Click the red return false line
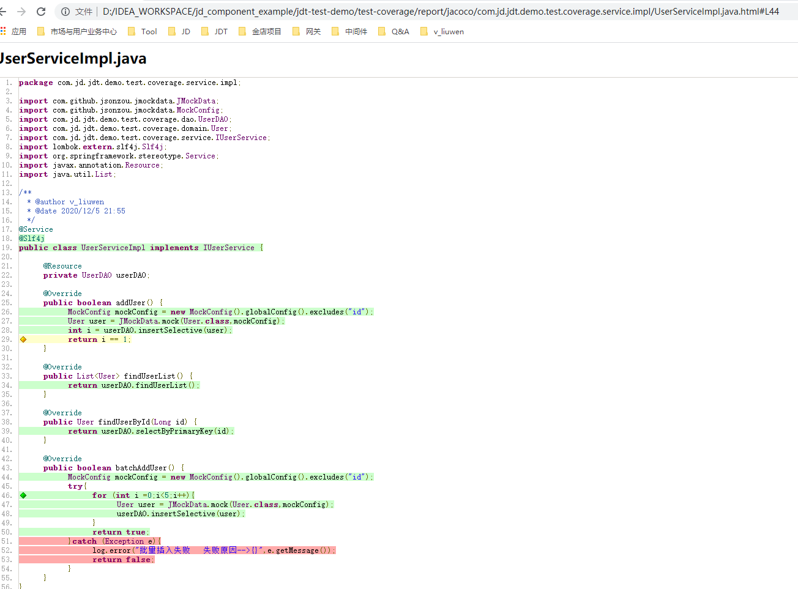 click(124, 560)
